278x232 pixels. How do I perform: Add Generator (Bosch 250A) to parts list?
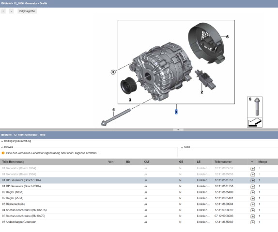tap(253, 174)
